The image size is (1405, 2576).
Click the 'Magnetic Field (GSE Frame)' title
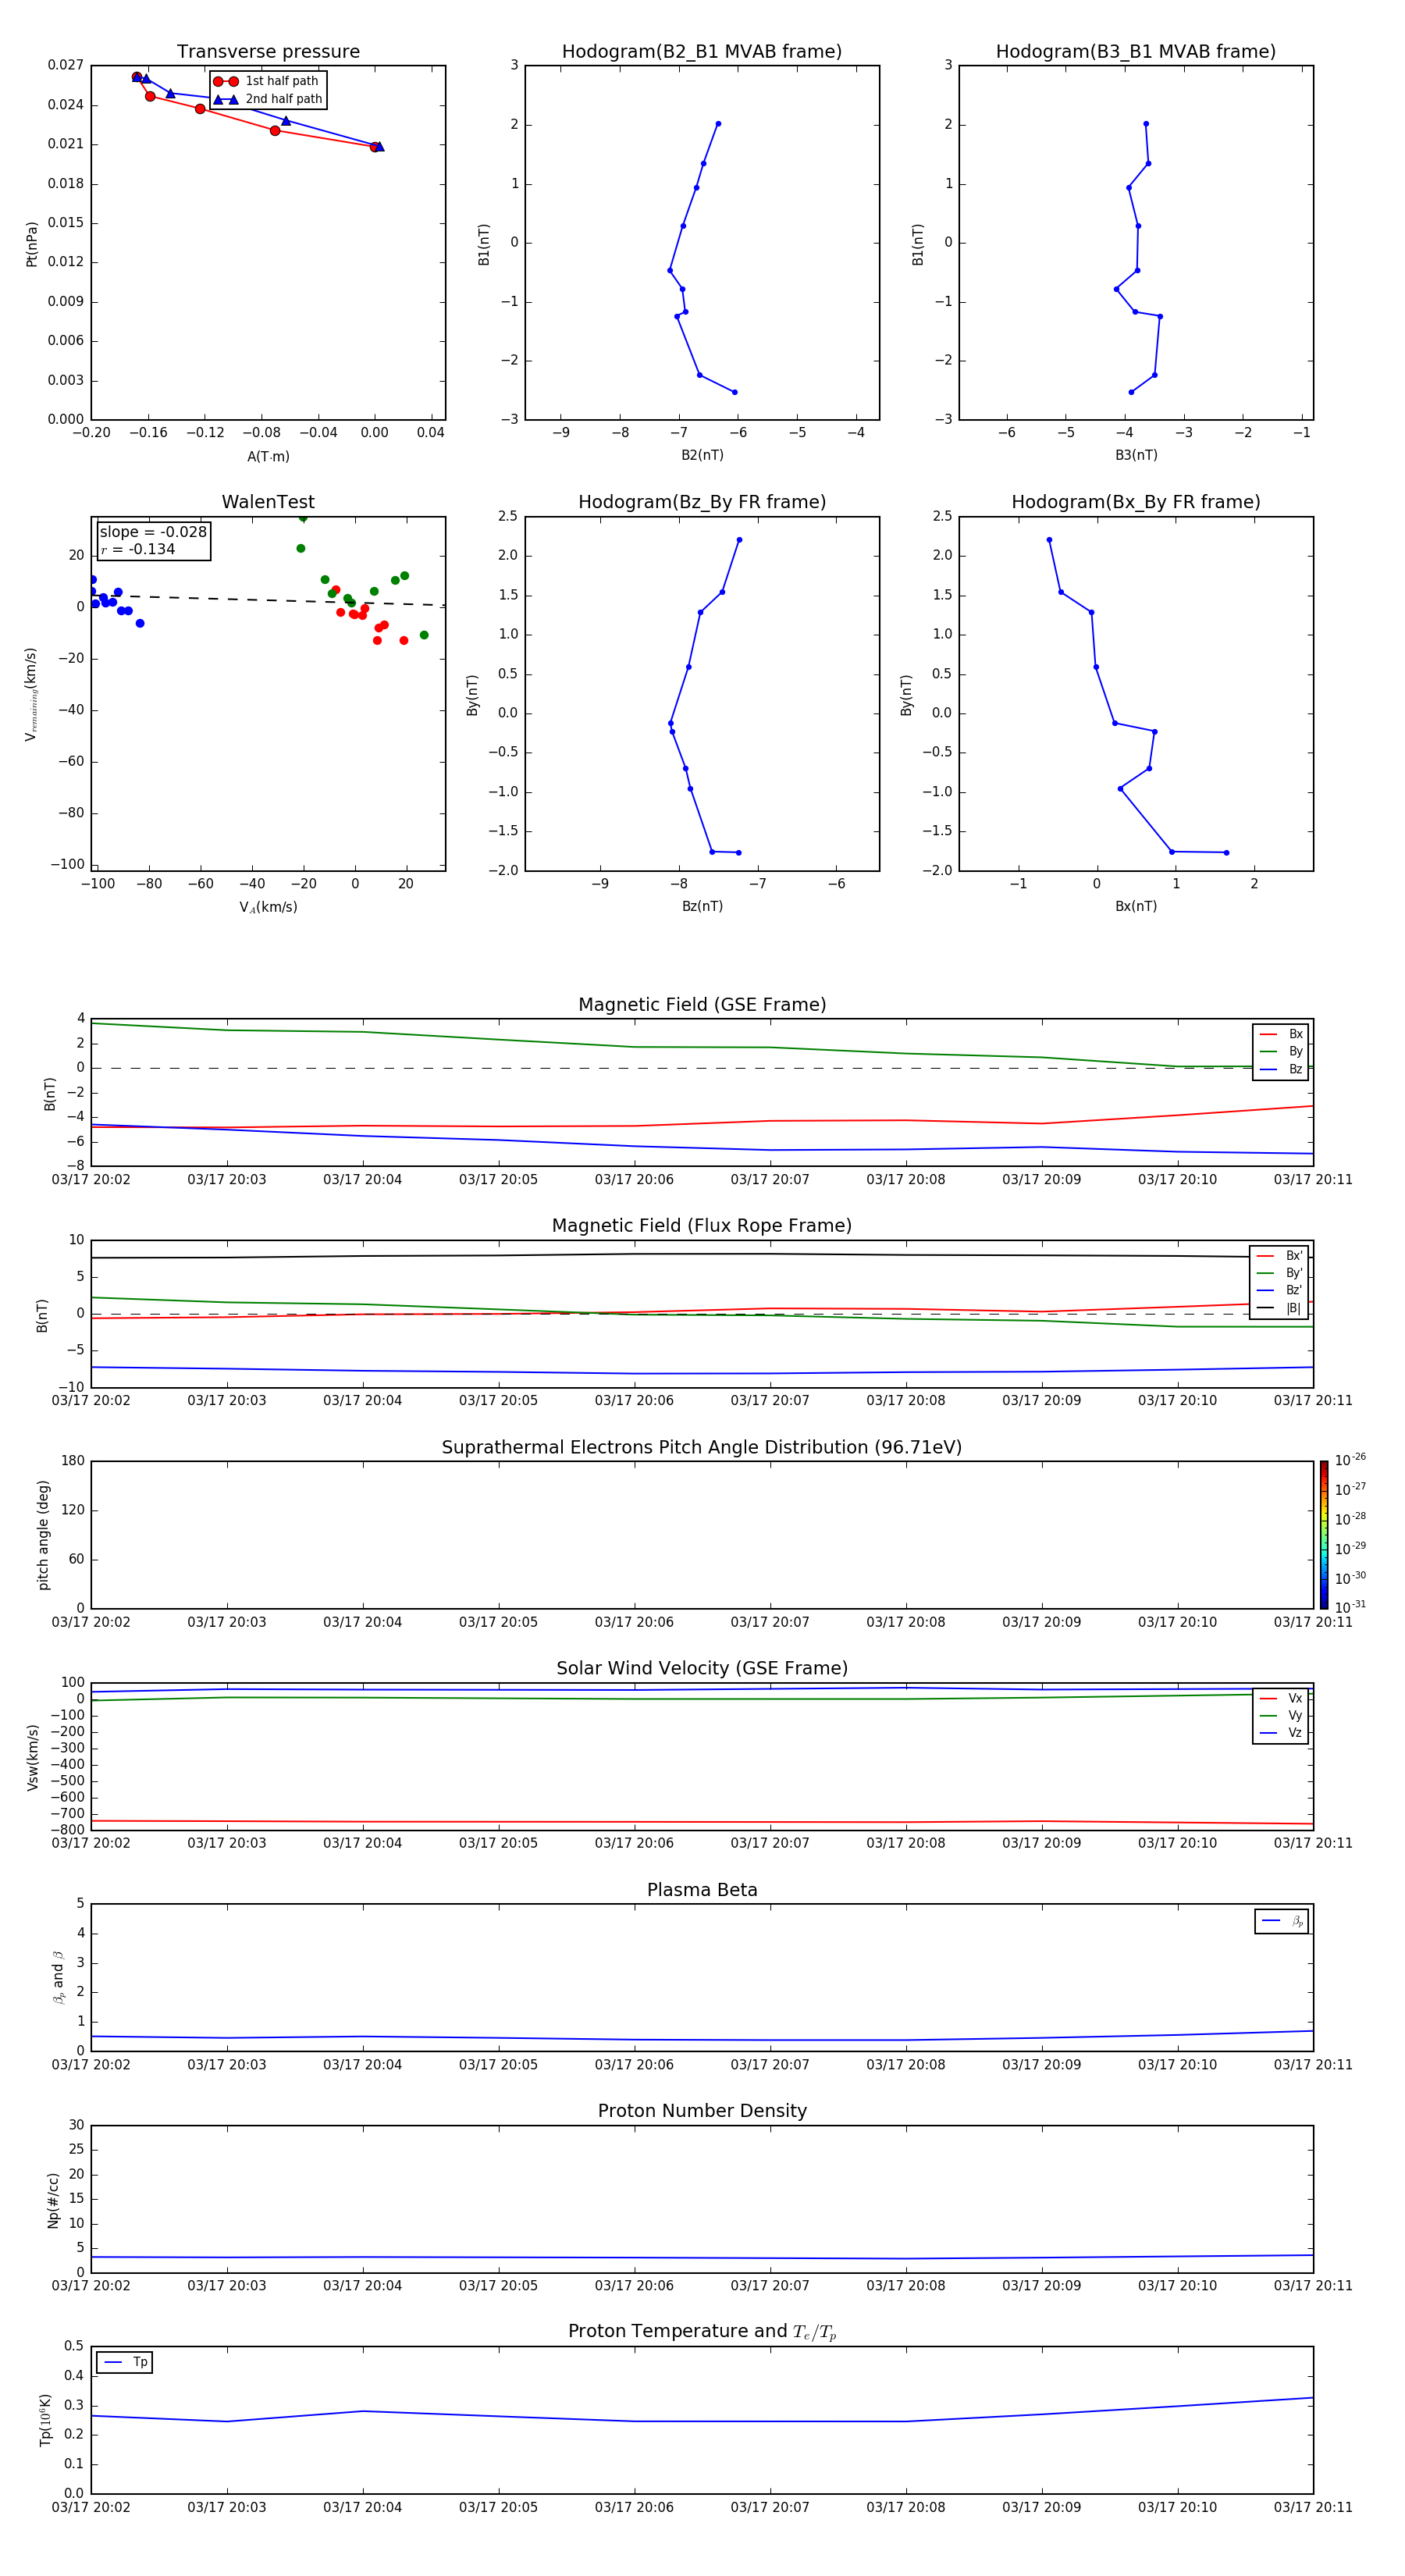702,1005
